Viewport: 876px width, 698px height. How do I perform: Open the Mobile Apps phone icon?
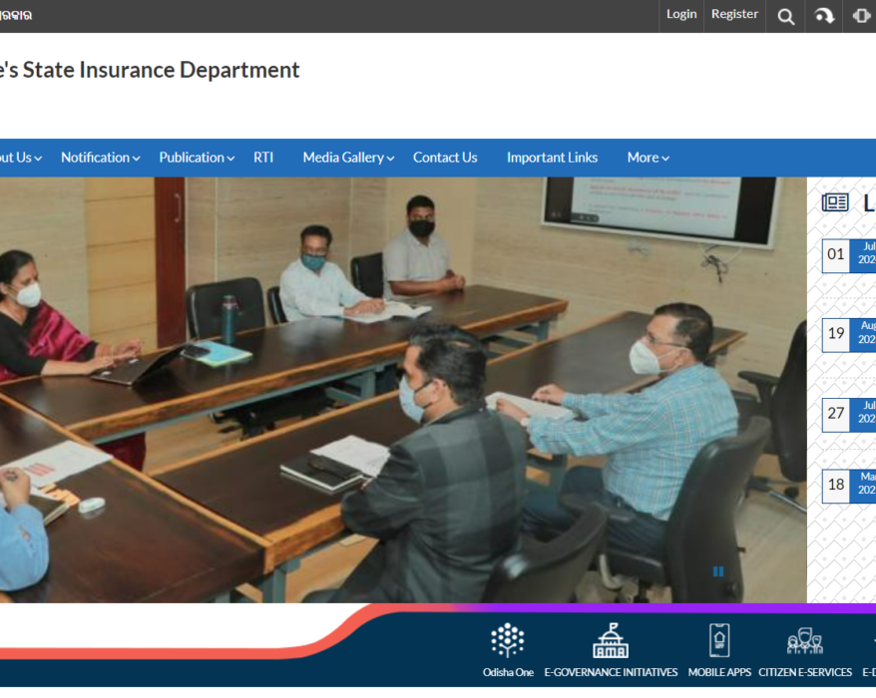pyautogui.click(x=719, y=640)
